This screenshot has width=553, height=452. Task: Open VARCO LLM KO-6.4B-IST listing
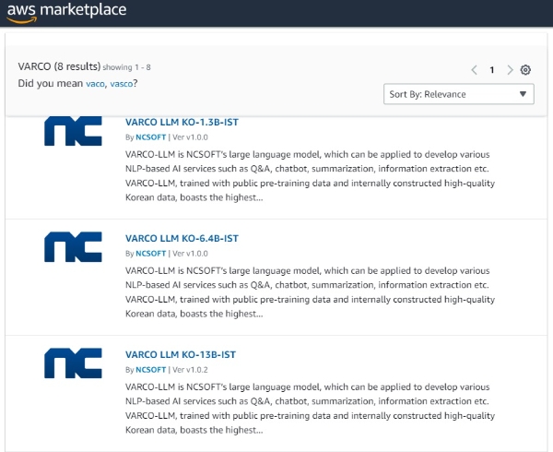(x=182, y=239)
